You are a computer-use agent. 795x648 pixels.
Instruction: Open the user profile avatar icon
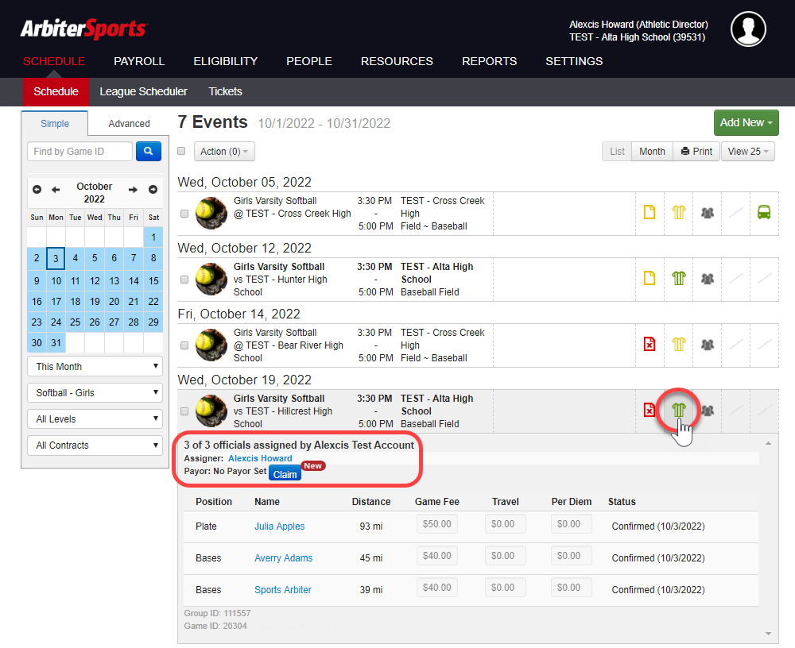click(x=748, y=29)
